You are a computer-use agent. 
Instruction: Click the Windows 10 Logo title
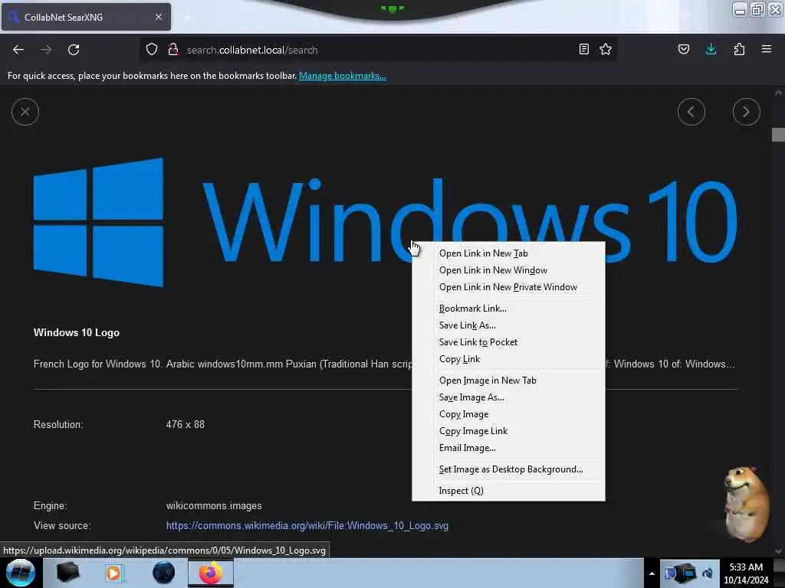(x=77, y=332)
